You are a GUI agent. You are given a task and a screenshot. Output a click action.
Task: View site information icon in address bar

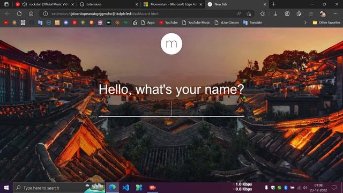tap(45, 13)
